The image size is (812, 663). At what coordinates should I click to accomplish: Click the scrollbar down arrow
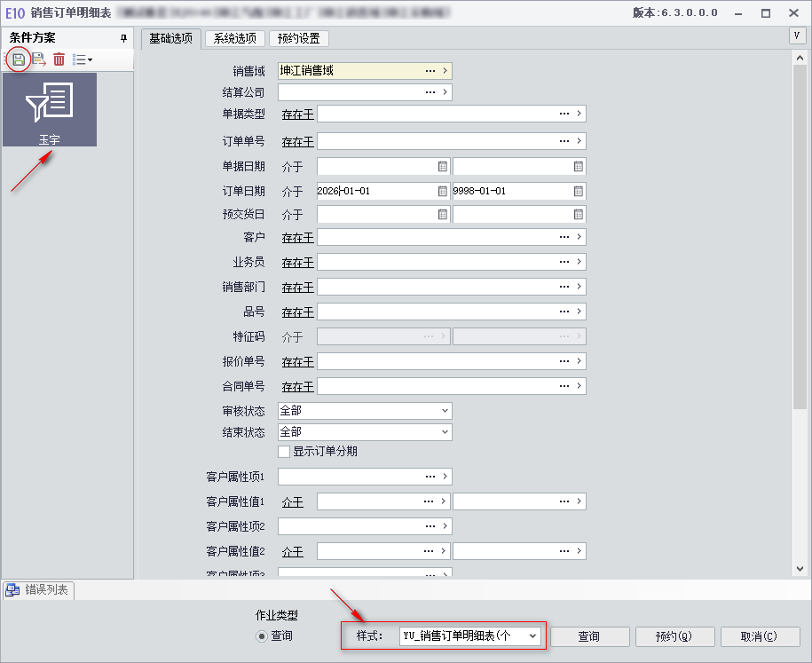800,569
